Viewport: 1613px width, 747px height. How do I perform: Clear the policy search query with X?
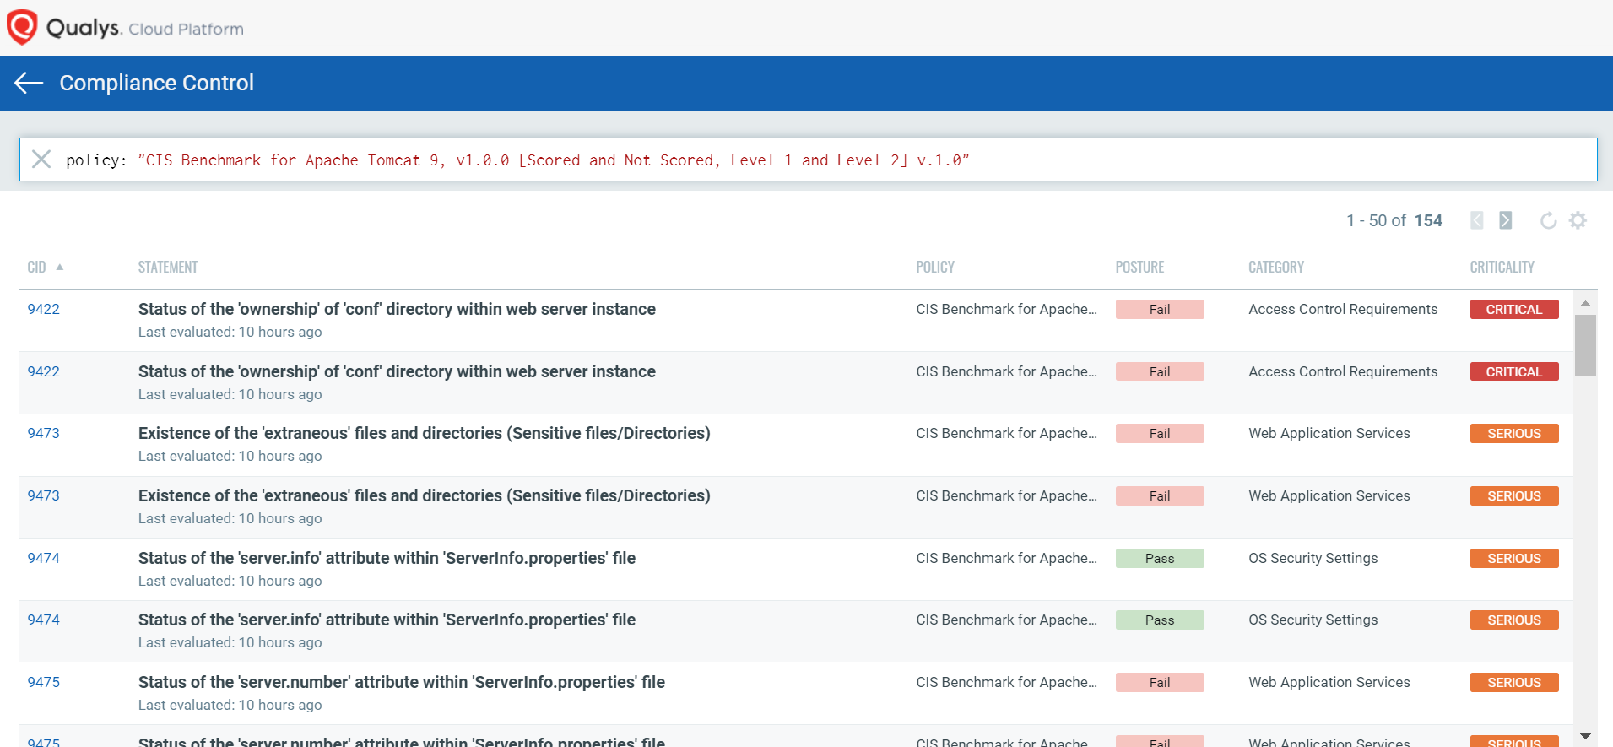[x=41, y=160]
